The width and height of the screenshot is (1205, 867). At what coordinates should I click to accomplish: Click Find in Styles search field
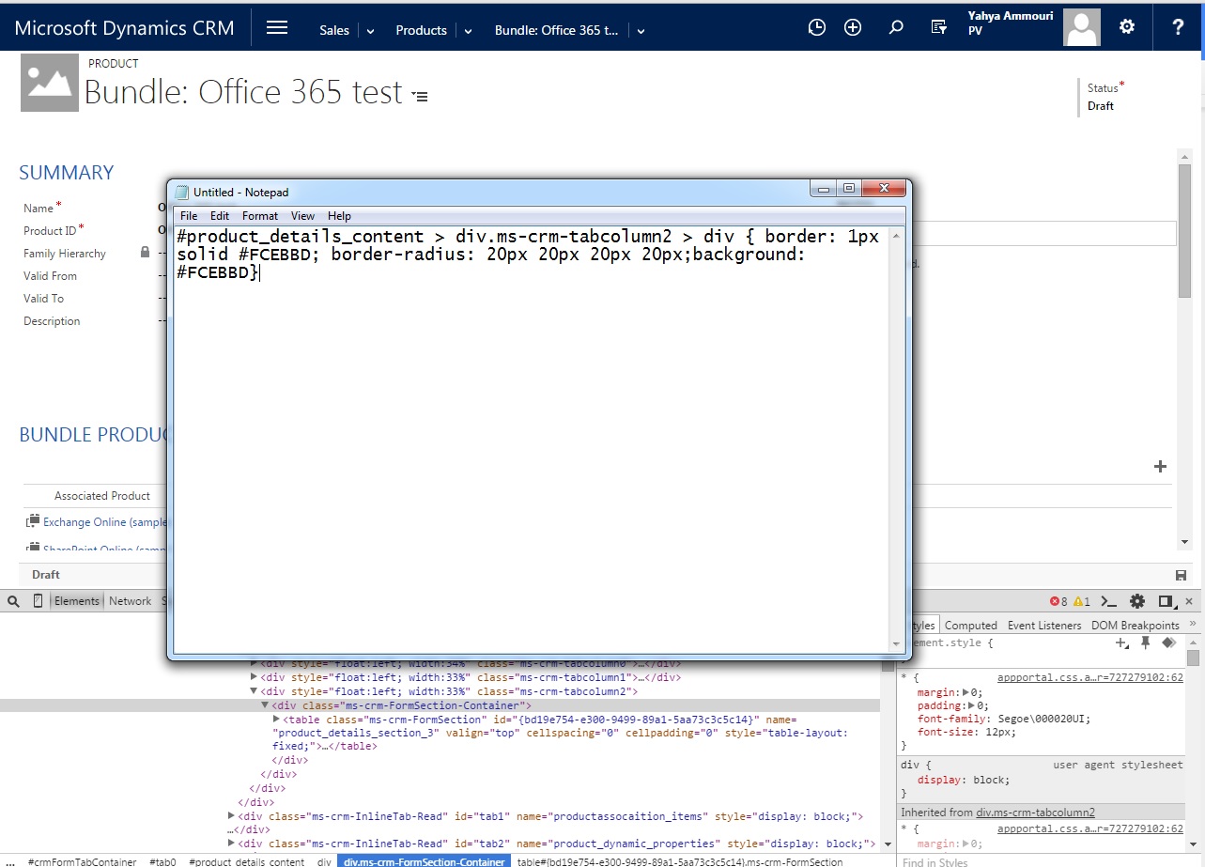coord(1043,861)
